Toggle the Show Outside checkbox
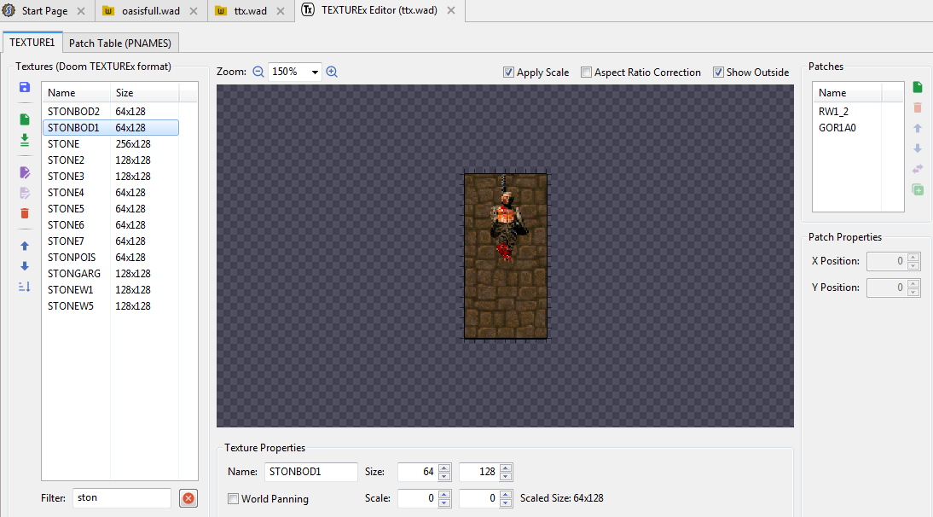The width and height of the screenshot is (933, 517). (x=718, y=72)
